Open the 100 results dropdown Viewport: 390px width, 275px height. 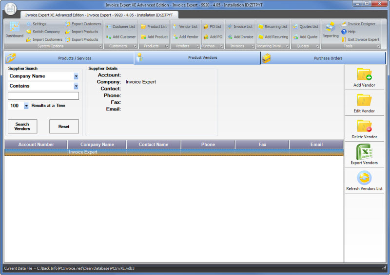coord(26,106)
